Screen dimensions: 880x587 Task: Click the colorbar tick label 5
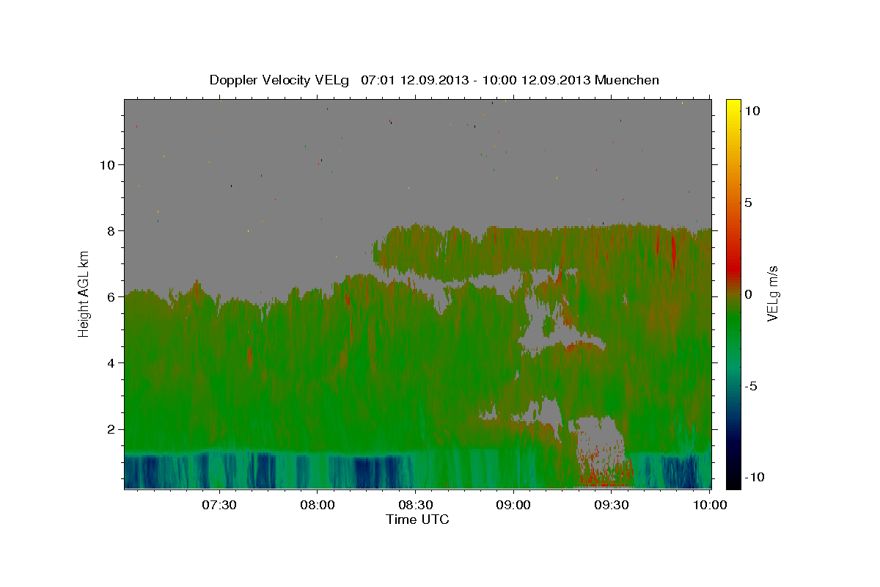point(748,203)
